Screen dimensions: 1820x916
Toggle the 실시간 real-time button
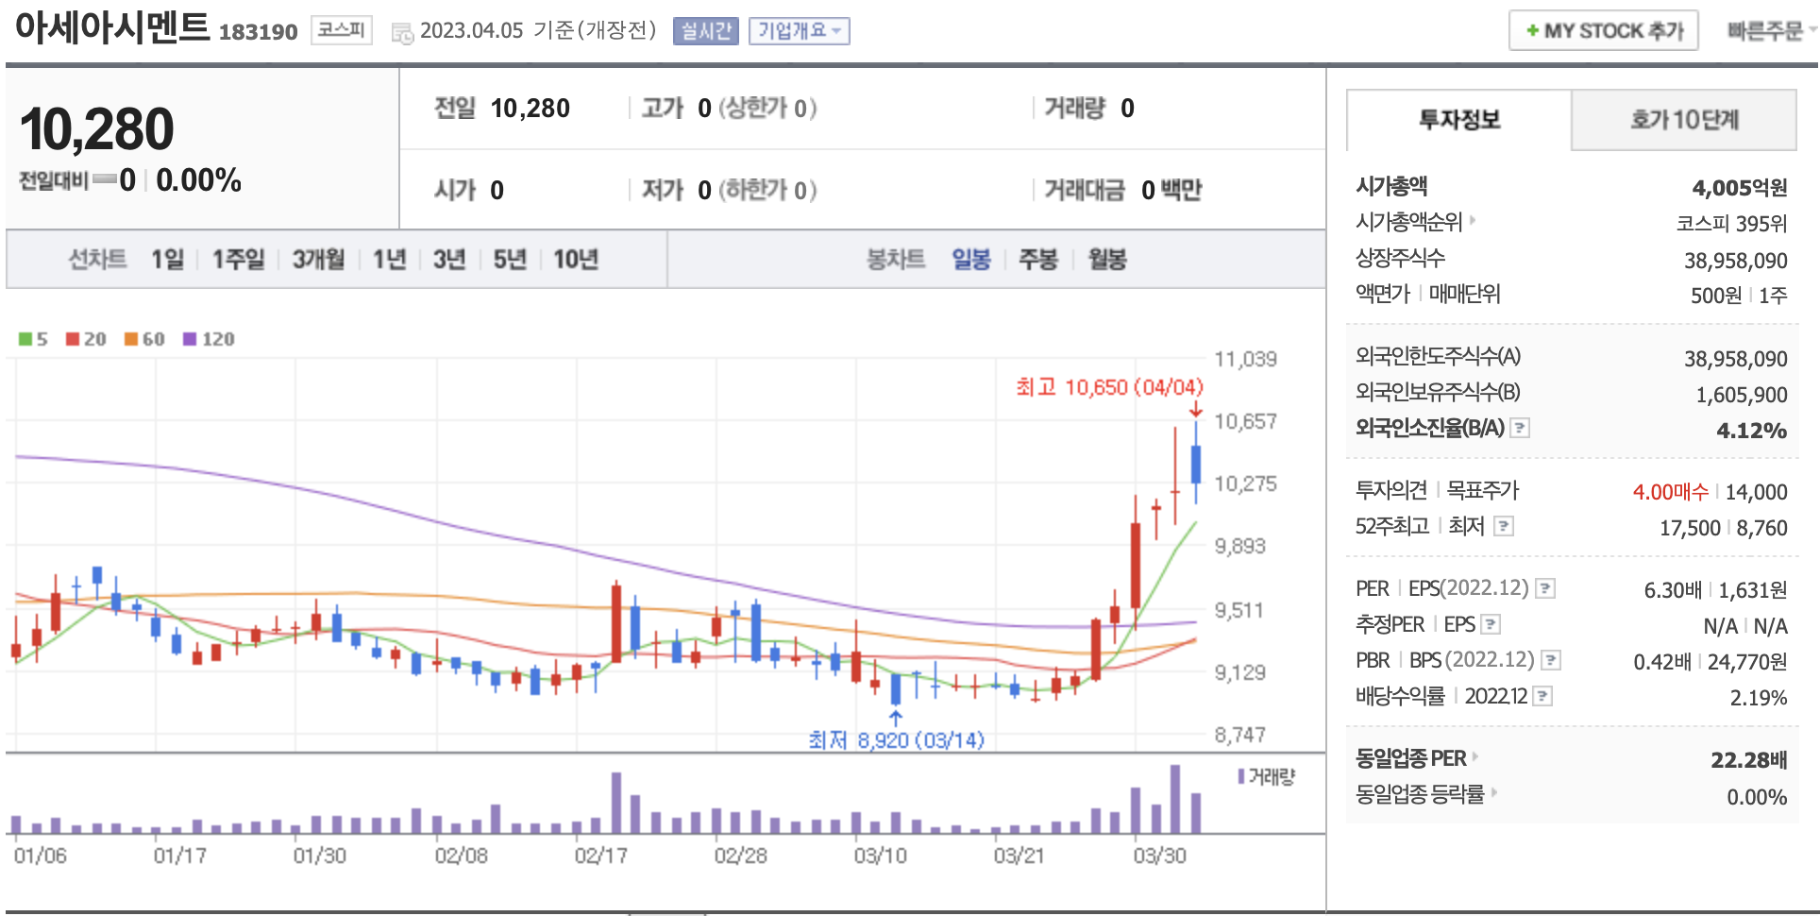[705, 31]
